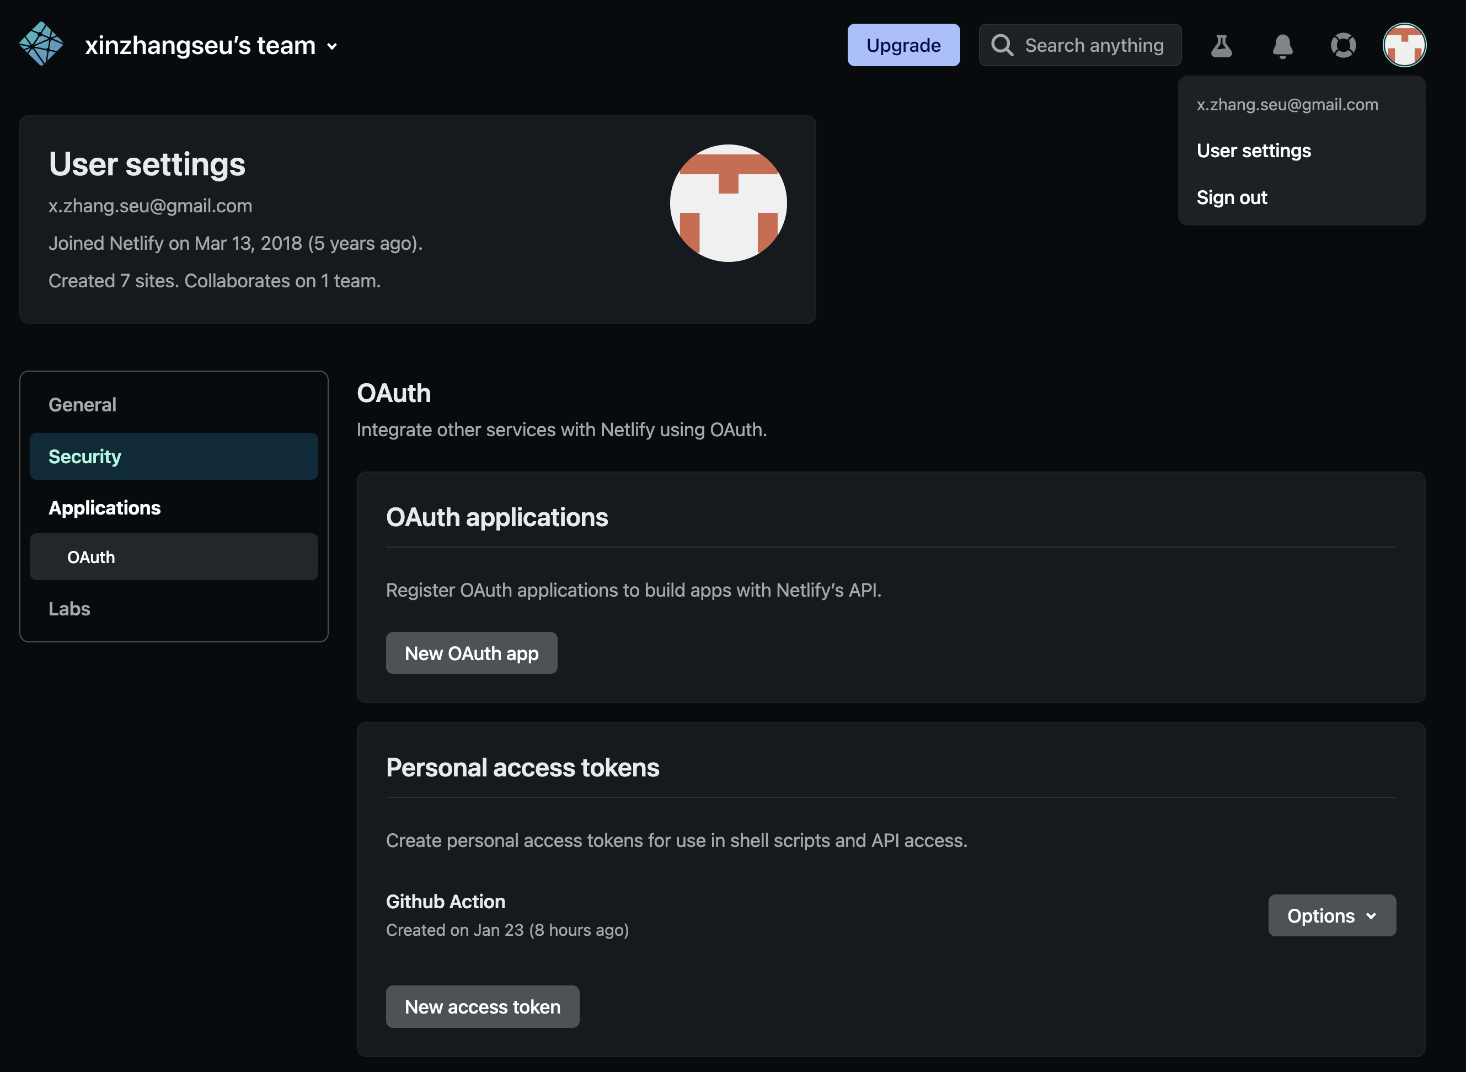1466x1072 pixels.
Task: Click the Netlify logo icon
Action: pyautogui.click(x=41, y=44)
